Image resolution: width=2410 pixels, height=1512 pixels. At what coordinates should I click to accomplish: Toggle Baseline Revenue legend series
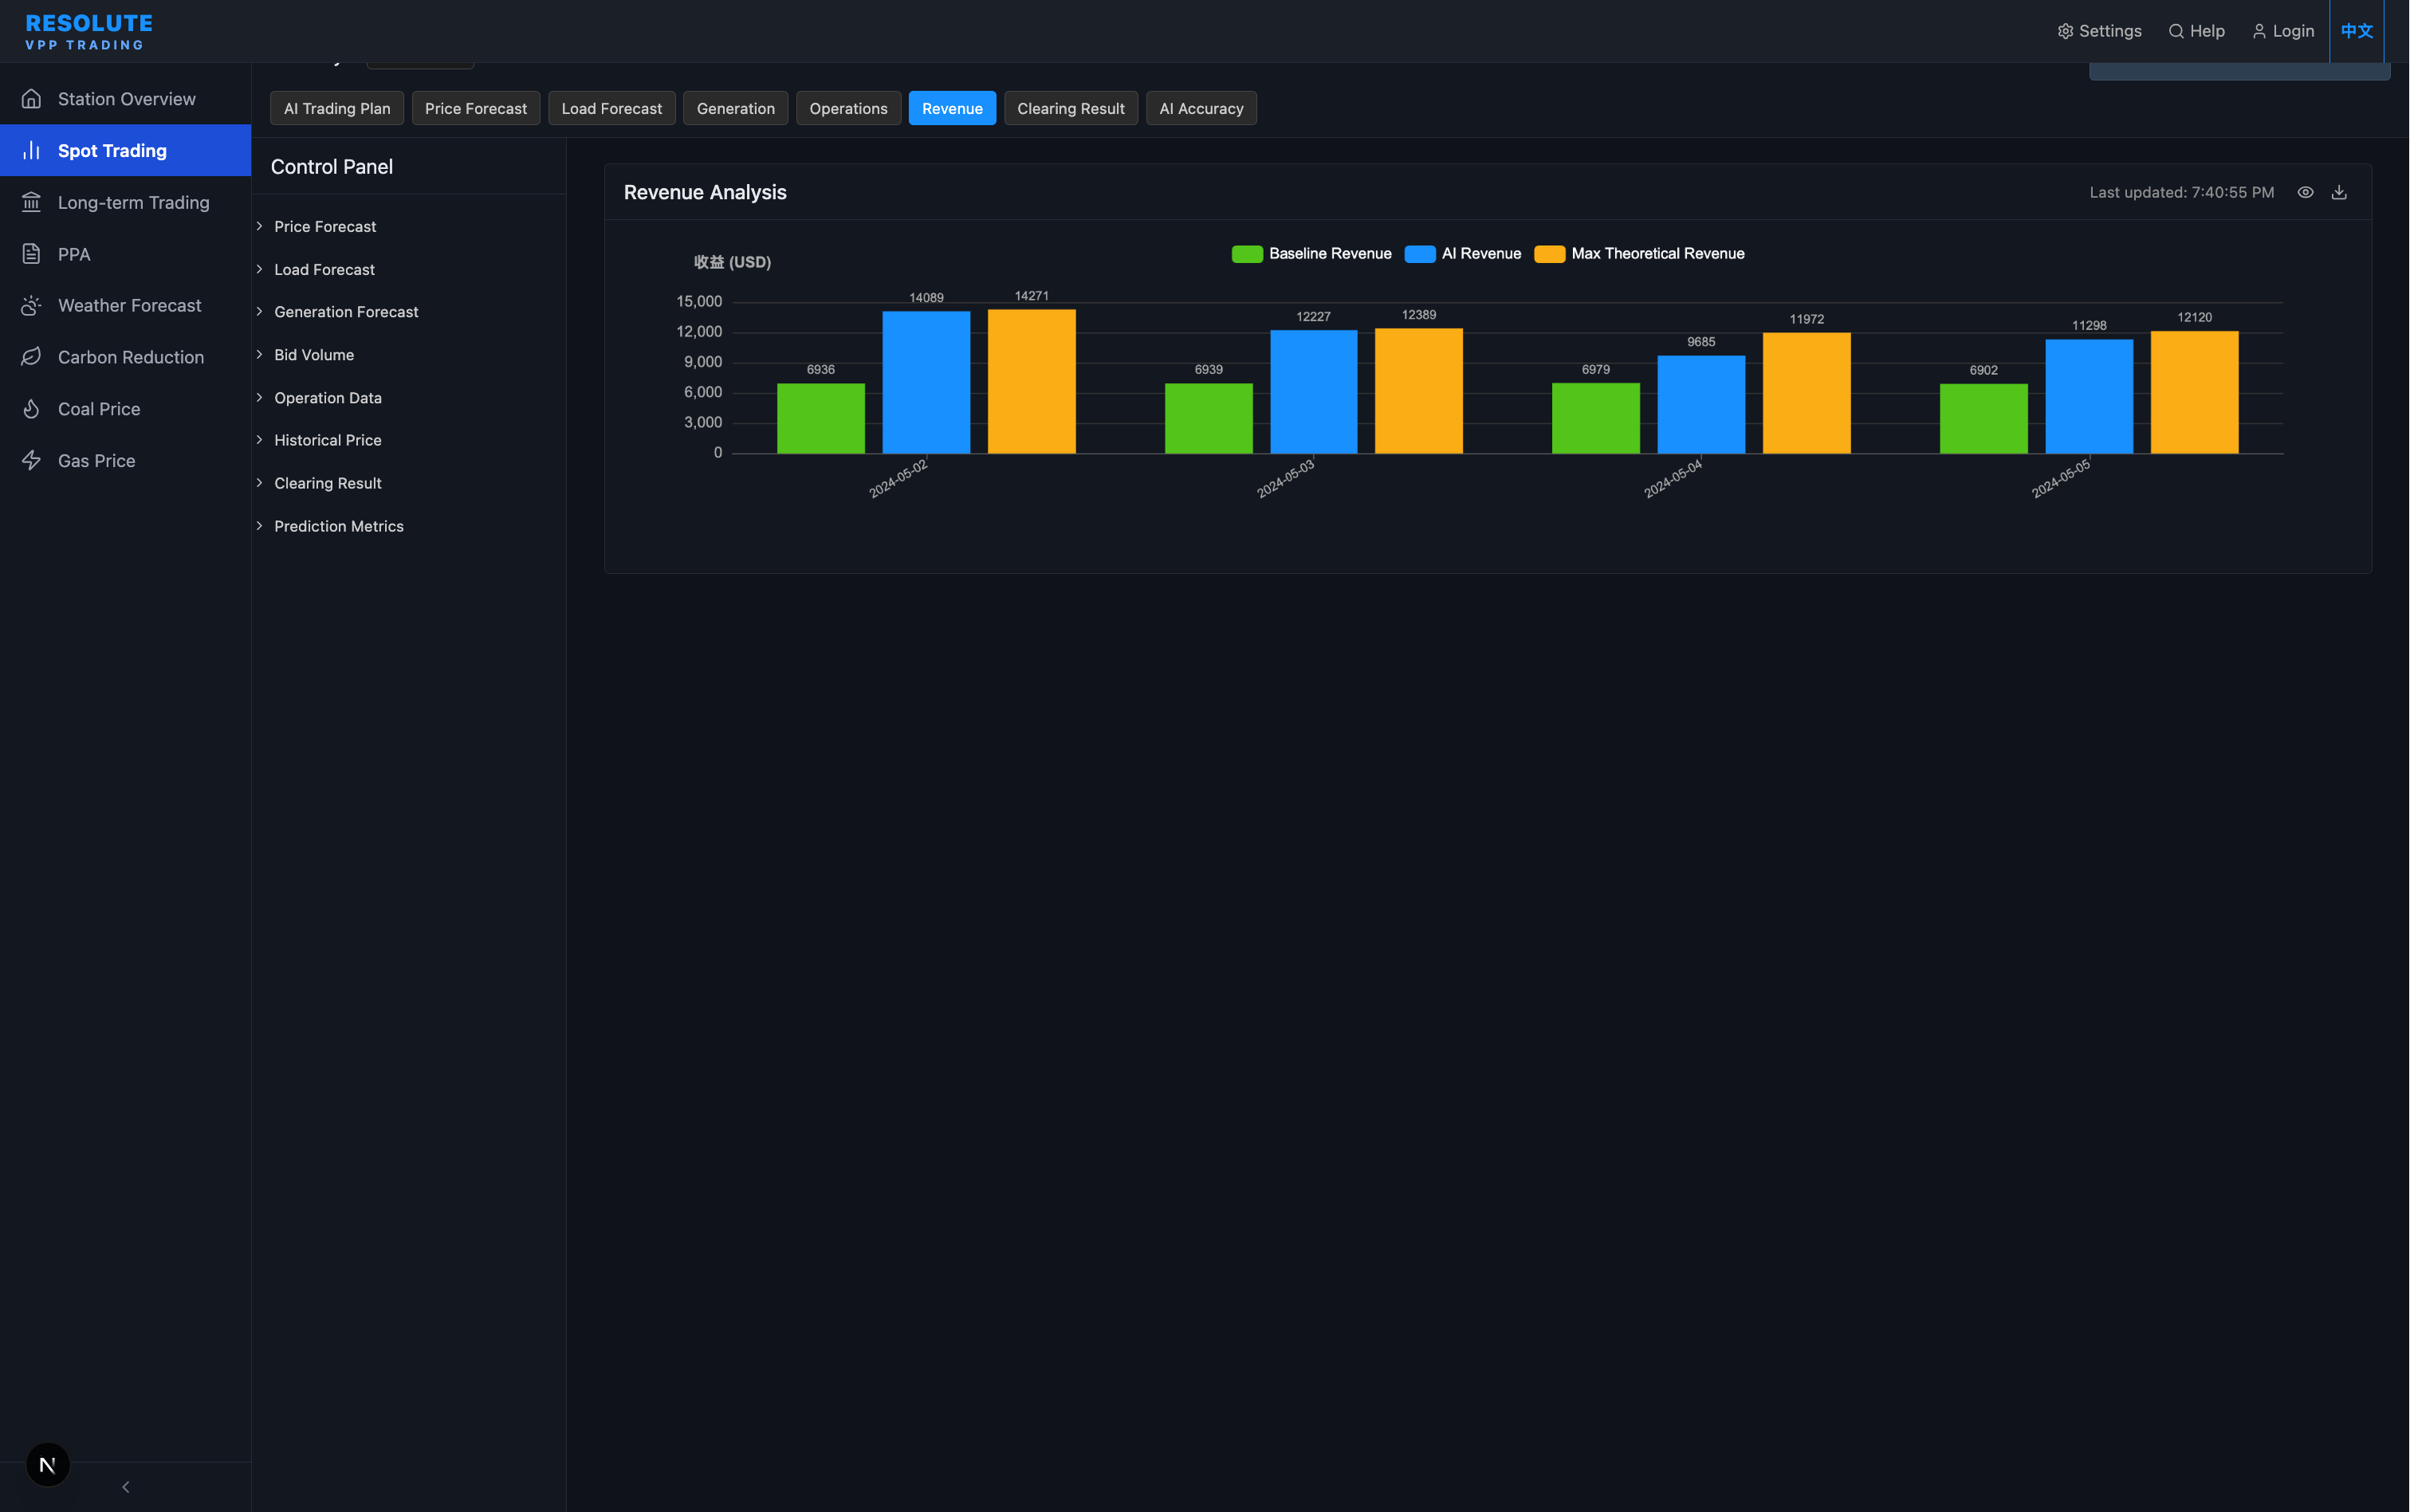[x=1311, y=254]
